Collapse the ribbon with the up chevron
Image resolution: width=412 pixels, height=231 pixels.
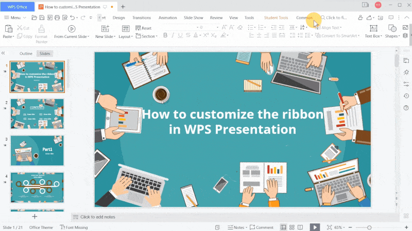(406, 17)
